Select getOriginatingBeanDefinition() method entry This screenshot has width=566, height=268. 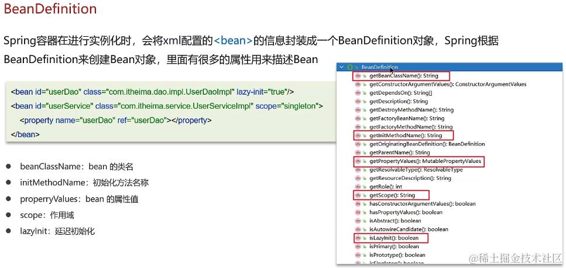(427, 144)
